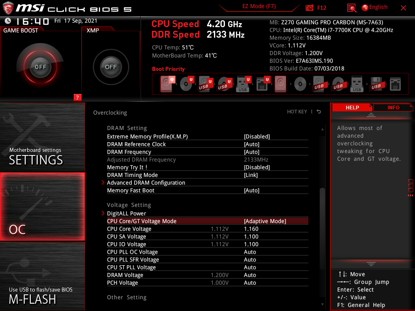Select the USB floppy boot device

[x=376, y=84]
